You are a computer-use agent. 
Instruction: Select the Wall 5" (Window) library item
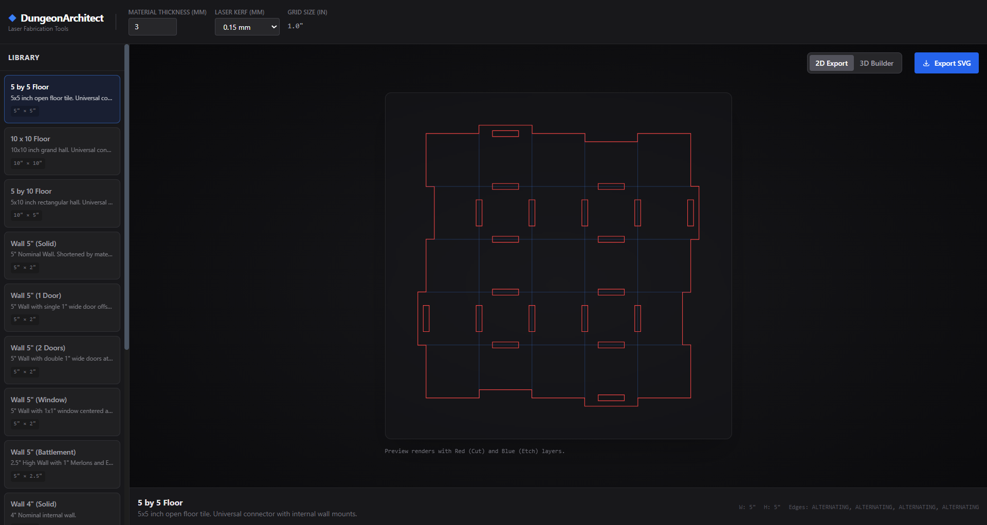[x=62, y=412]
